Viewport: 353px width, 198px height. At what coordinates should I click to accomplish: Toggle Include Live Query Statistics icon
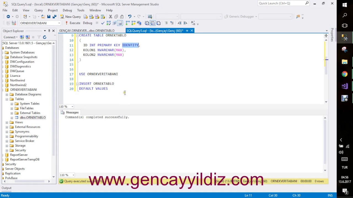[133, 23]
